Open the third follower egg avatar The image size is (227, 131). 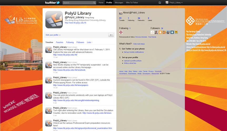pyautogui.click(x=160, y=32)
